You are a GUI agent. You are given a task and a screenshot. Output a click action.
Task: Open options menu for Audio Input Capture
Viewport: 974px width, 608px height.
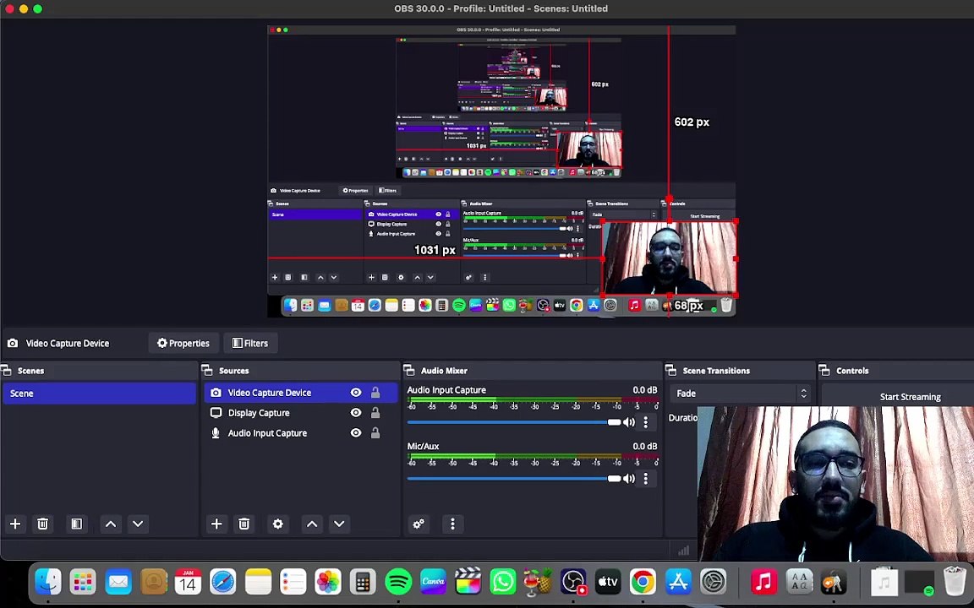[x=646, y=422]
